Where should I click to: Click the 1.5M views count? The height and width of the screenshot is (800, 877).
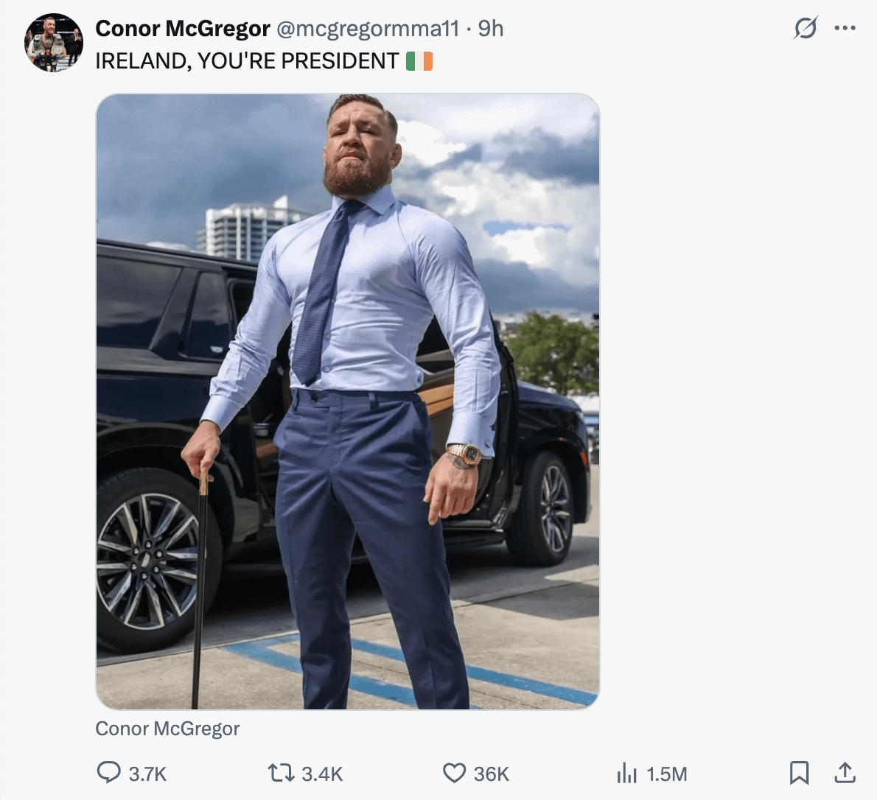click(x=667, y=774)
